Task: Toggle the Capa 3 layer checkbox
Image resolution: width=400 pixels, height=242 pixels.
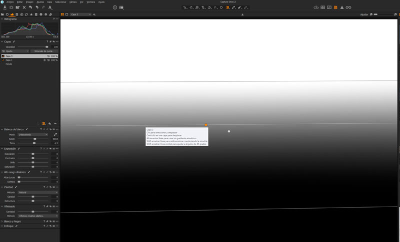Action: 3,56
